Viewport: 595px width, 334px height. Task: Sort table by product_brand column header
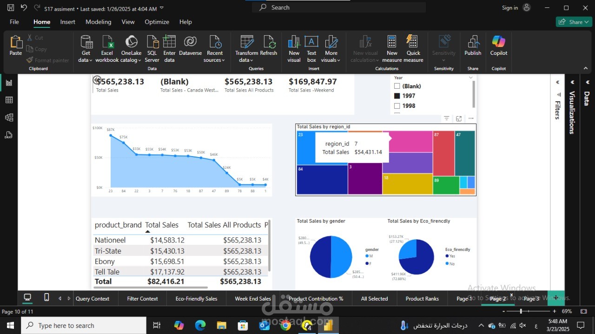(x=118, y=225)
